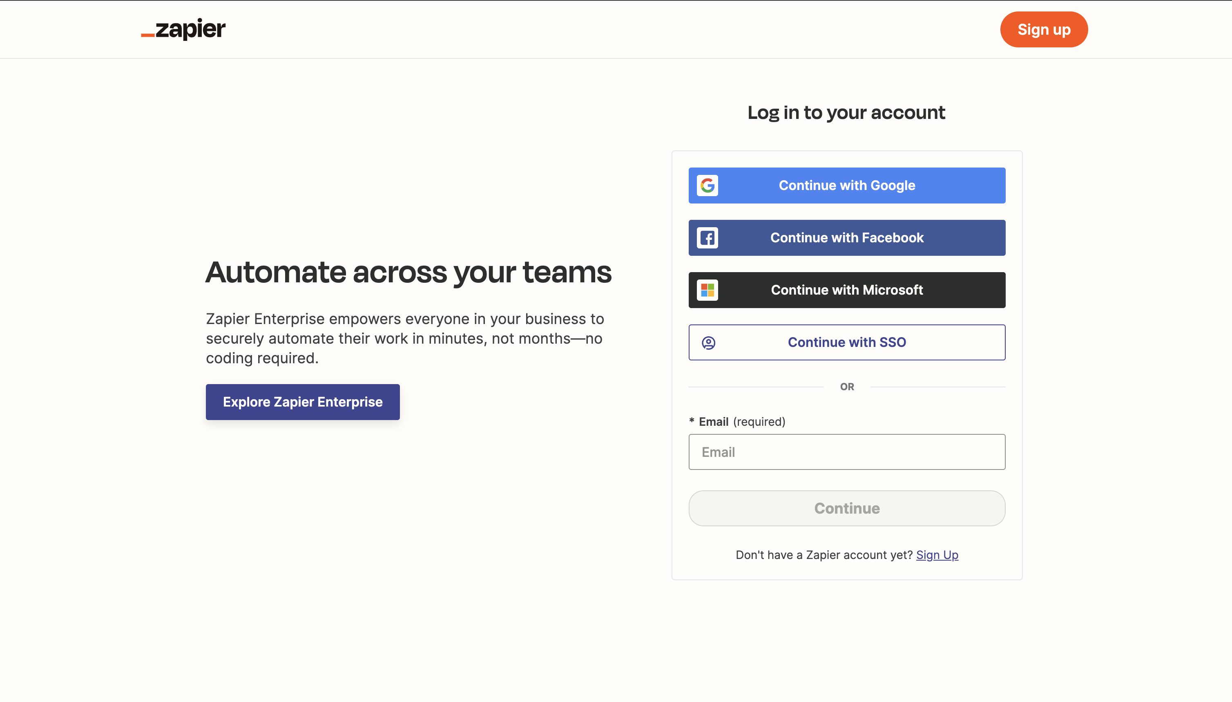This screenshot has height=702, width=1232.
Task: Click the Facebook f logo icon
Action: (707, 238)
